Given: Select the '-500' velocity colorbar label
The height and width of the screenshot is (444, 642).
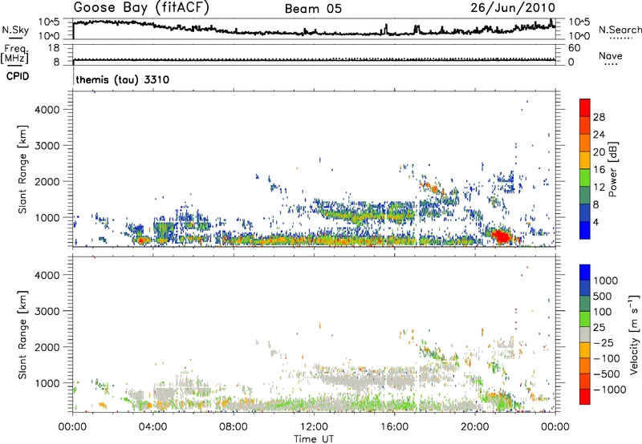Looking at the screenshot, I should coord(607,374).
